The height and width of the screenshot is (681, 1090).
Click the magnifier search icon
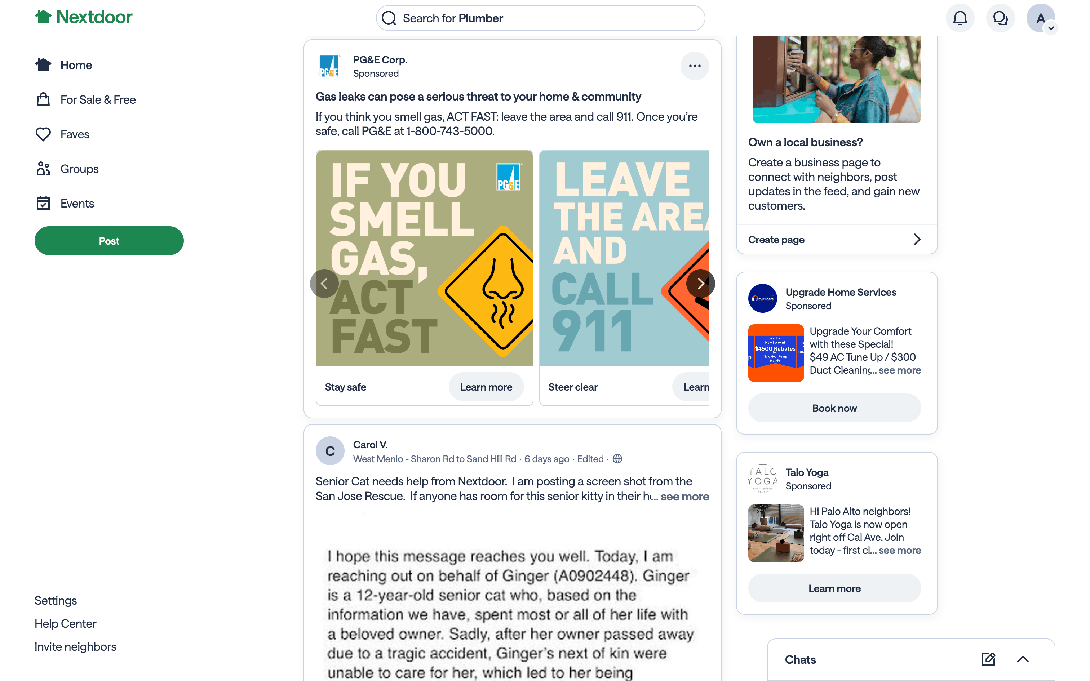point(389,18)
